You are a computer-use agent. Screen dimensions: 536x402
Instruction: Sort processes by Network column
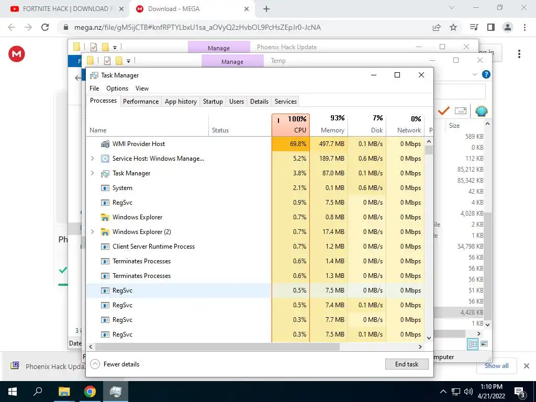406,125
